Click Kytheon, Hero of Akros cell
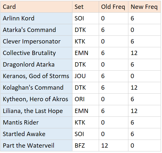 tap(36, 99)
